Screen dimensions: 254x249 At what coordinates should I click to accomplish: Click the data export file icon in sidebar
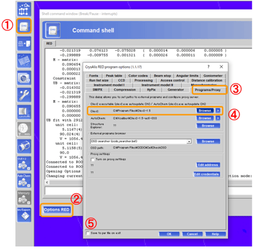[24, 44]
